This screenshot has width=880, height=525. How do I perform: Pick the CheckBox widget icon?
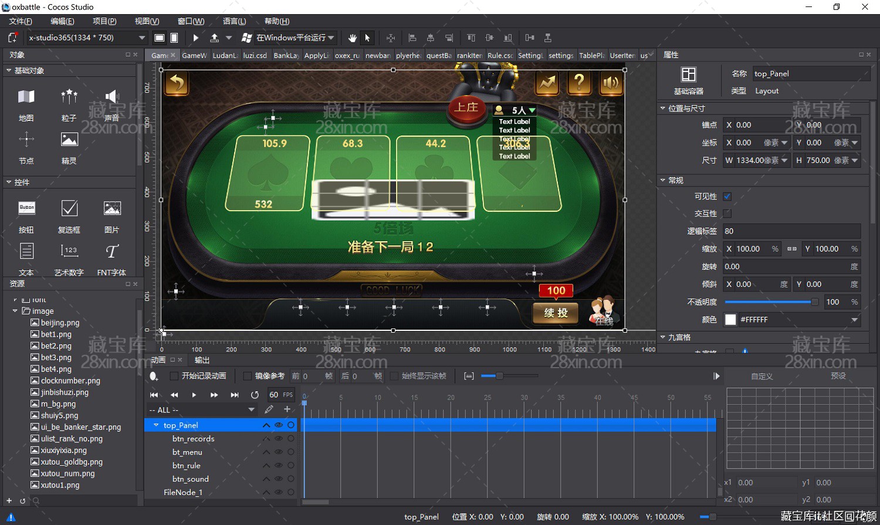point(69,208)
